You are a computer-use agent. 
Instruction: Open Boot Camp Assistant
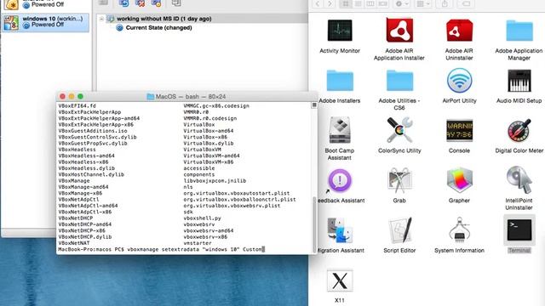340,130
